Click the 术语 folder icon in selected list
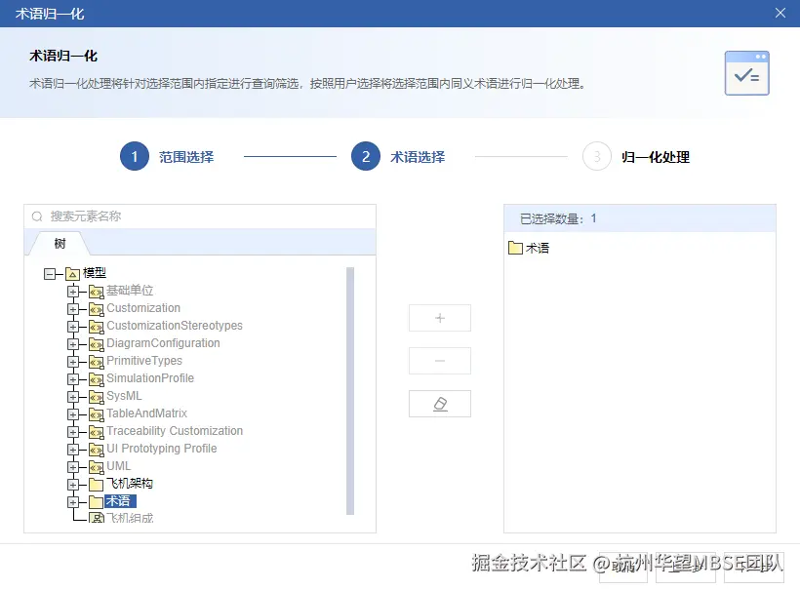Image resolution: width=800 pixels, height=590 pixels. coord(515,248)
